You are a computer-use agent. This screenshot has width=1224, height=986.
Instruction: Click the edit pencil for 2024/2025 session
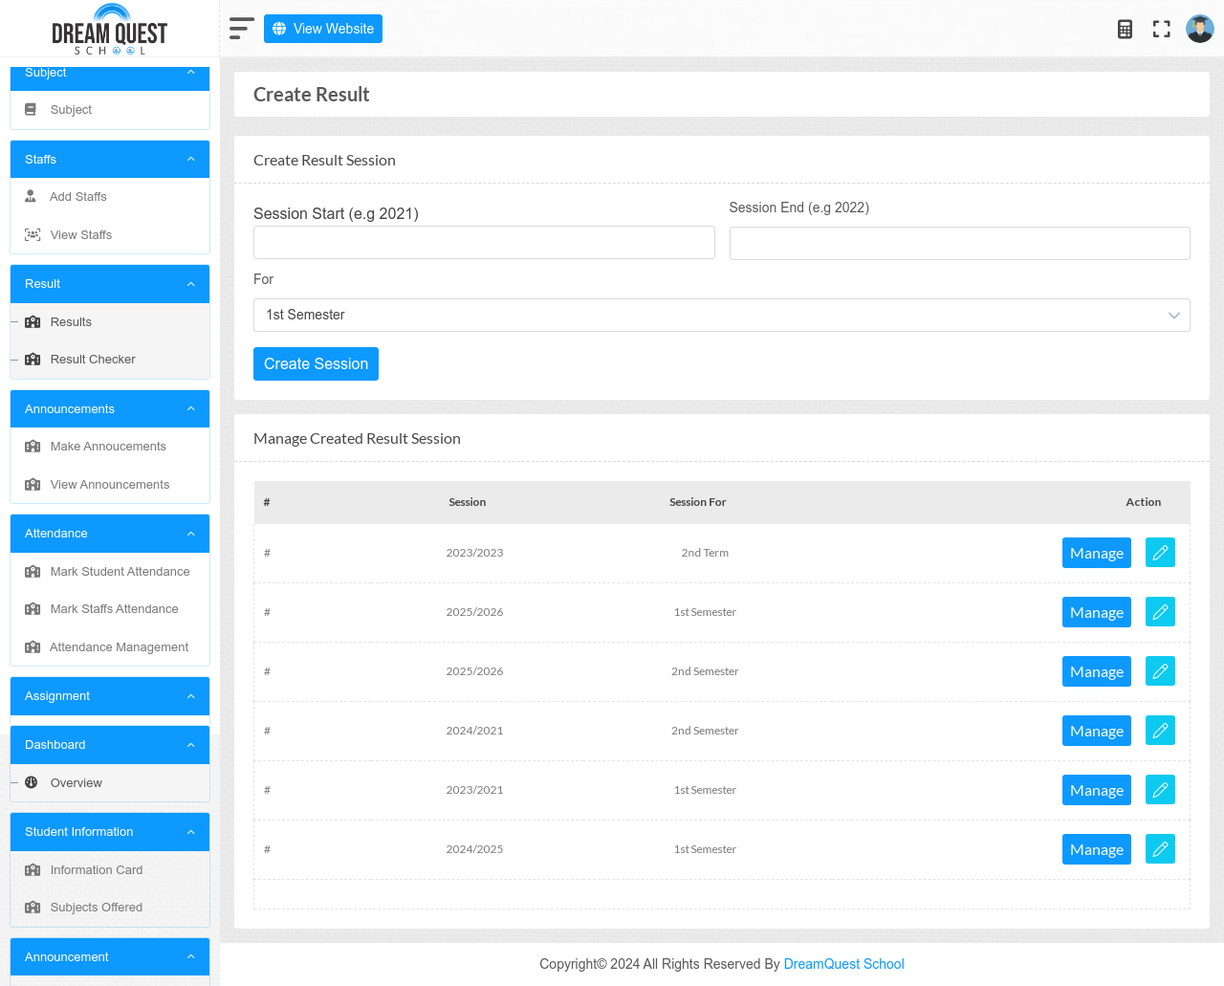(1160, 849)
